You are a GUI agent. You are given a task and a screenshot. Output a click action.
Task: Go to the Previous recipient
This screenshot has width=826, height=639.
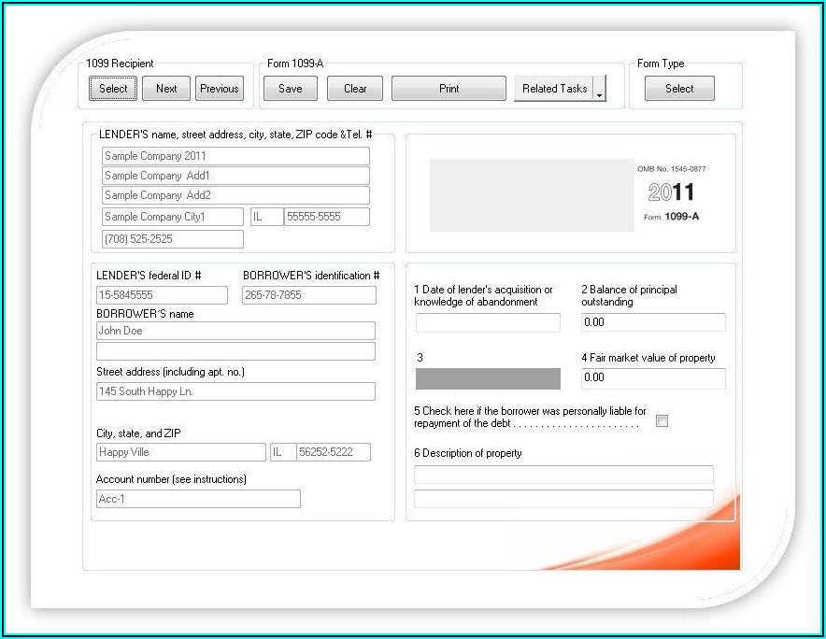point(220,89)
